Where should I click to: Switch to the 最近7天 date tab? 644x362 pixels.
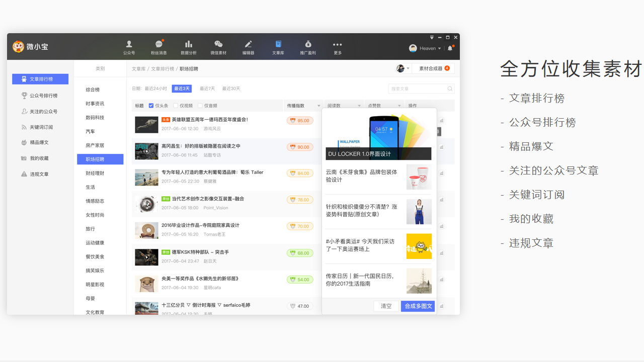(x=207, y=88)
